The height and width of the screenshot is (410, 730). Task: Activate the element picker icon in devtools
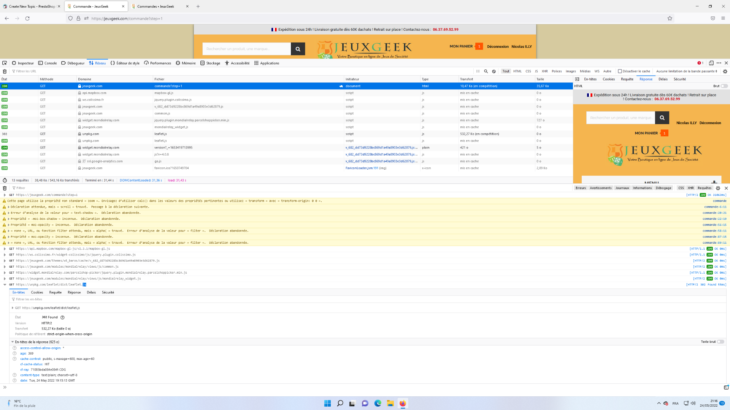pyautogui.click(x=5, y=63)
